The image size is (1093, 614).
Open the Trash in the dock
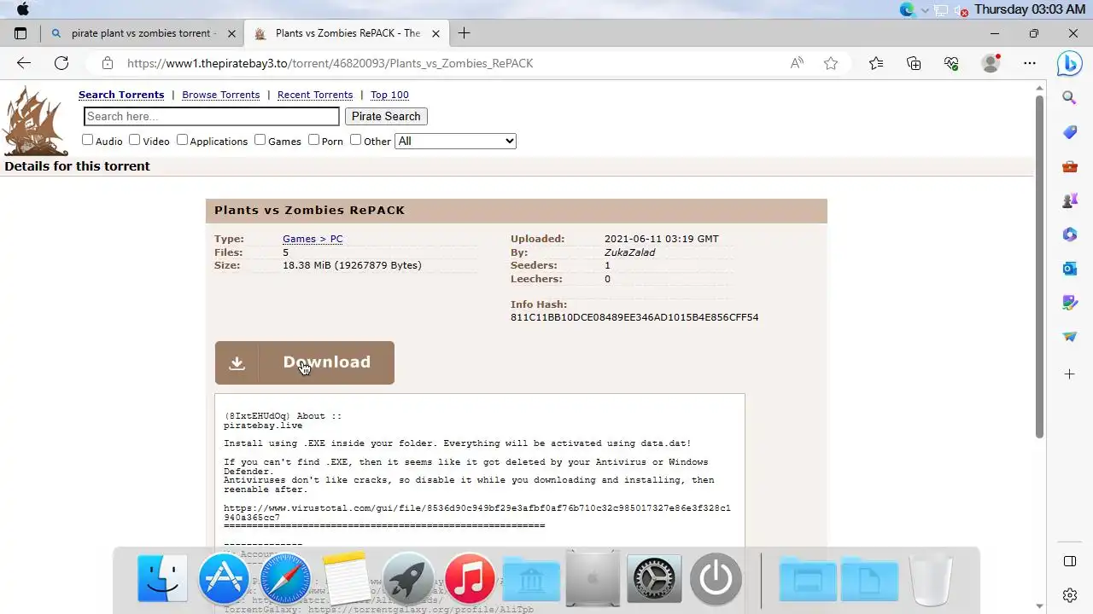[931, 579]
